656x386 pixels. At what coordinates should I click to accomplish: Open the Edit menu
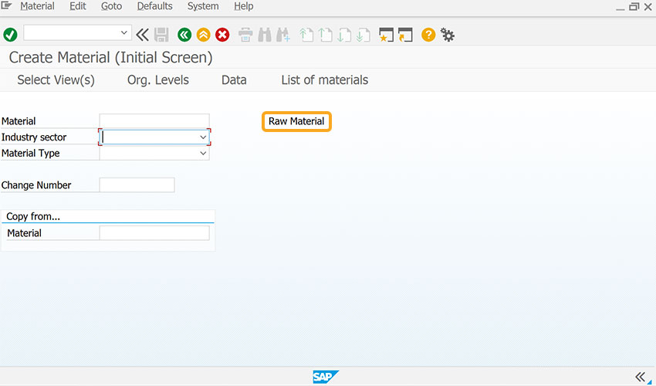click(78, 6)
